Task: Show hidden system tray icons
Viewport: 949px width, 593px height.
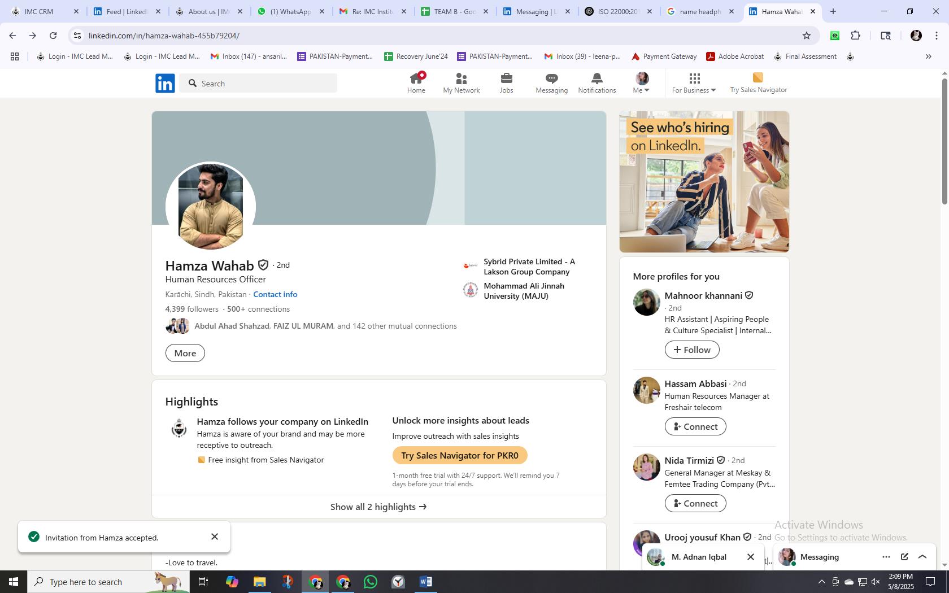Action: coord(821,582)
